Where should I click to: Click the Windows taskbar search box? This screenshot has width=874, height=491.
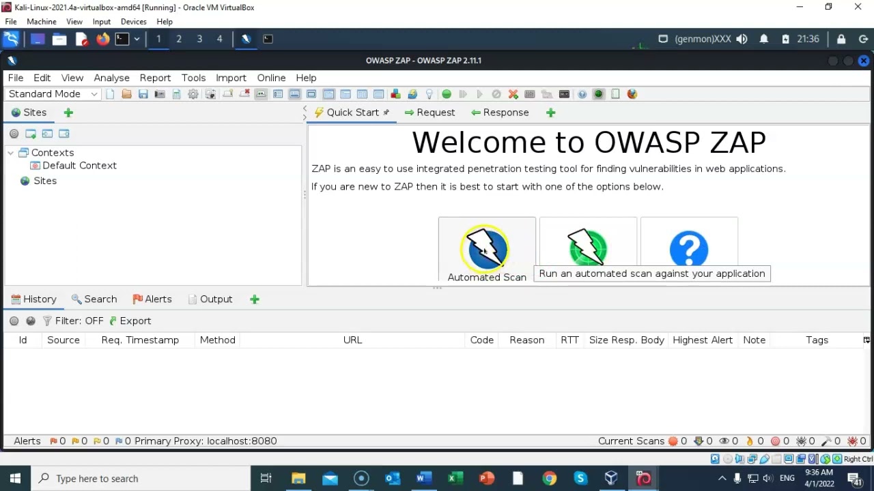[140, 479]
